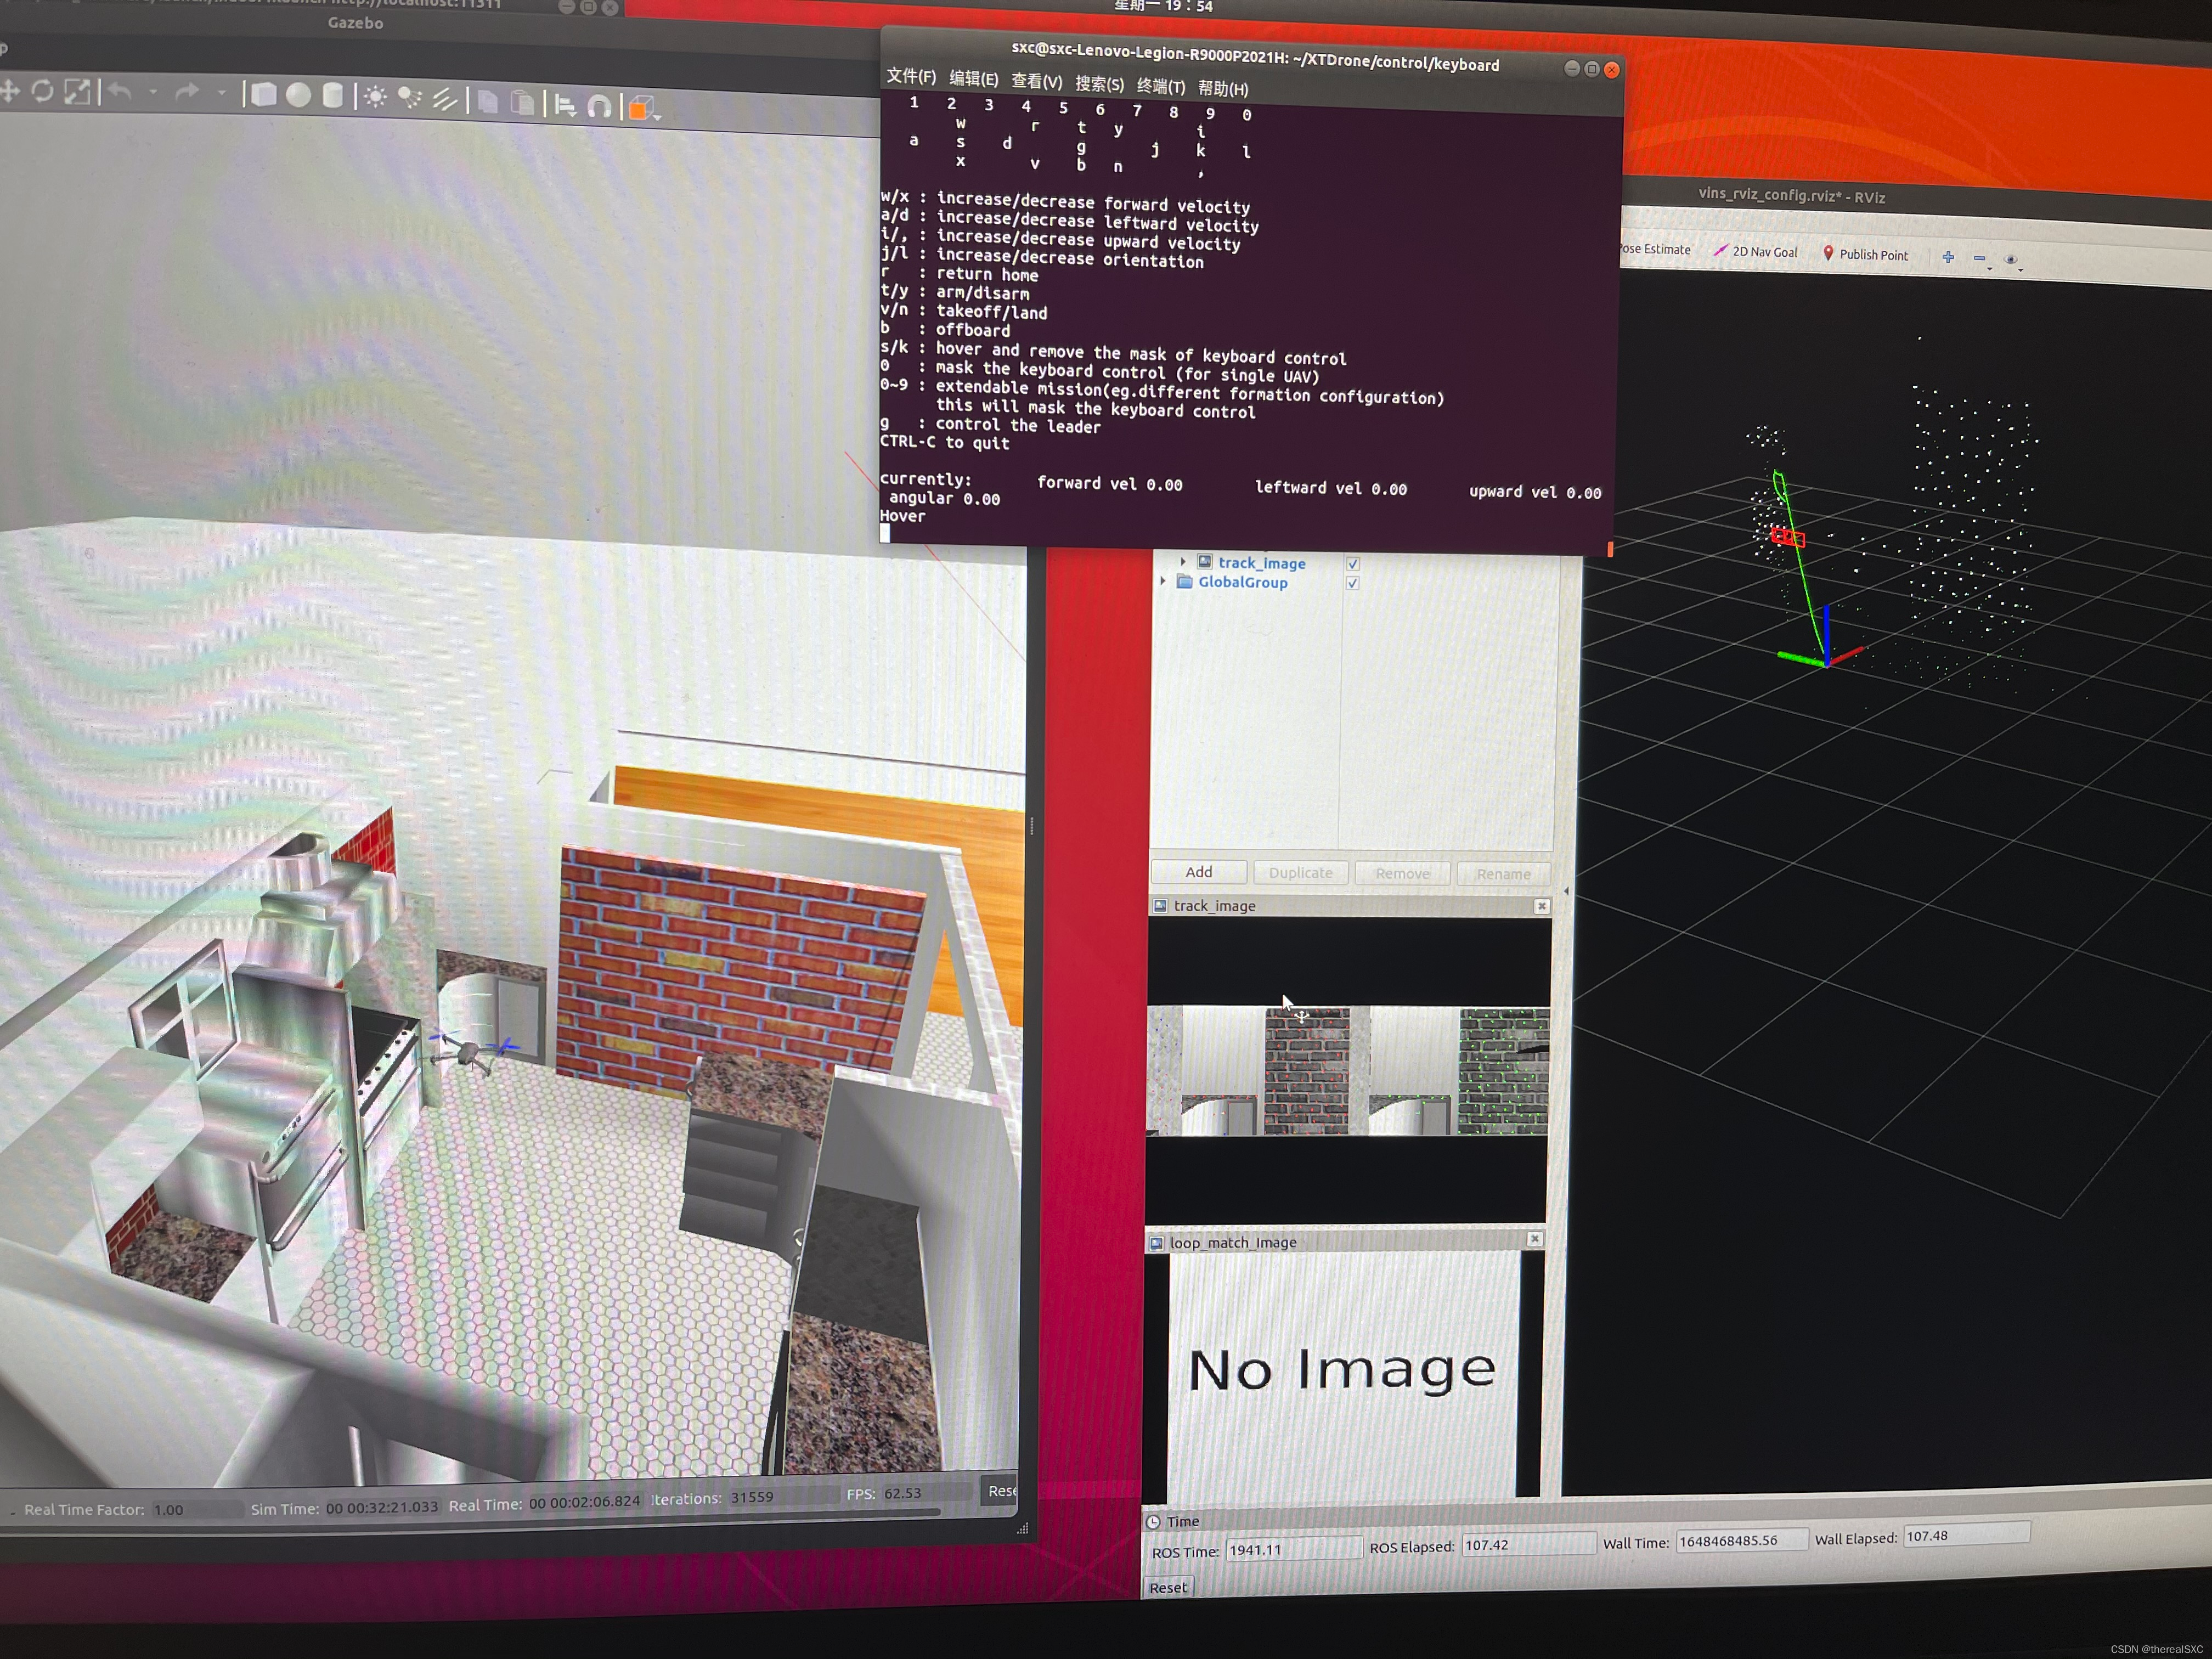Screen dimensions: 2212x1659
Task: Expand the track_image tree item
Action: pyautogui.click(x=1183, y=562)
